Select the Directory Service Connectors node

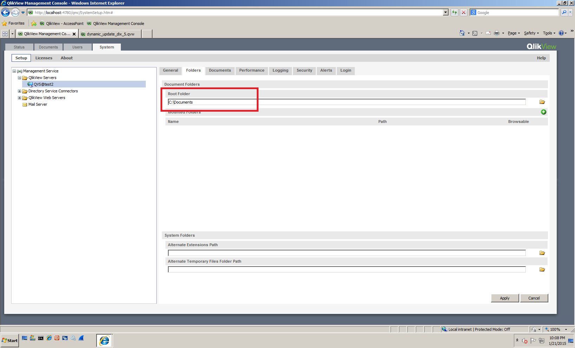pyautogui.click(x=53, y=91)
